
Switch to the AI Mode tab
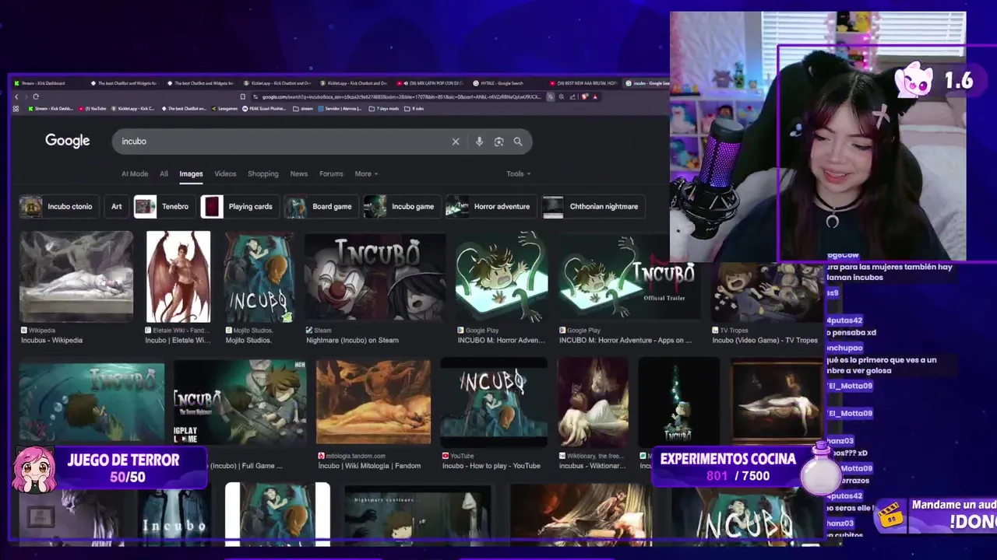pyautogui.click(x=135, y=174)
